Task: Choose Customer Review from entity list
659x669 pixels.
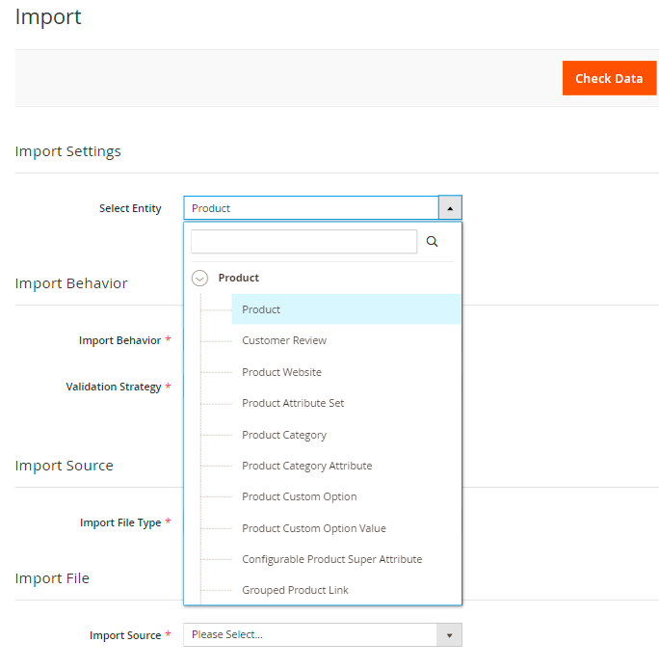Action: 284,340
